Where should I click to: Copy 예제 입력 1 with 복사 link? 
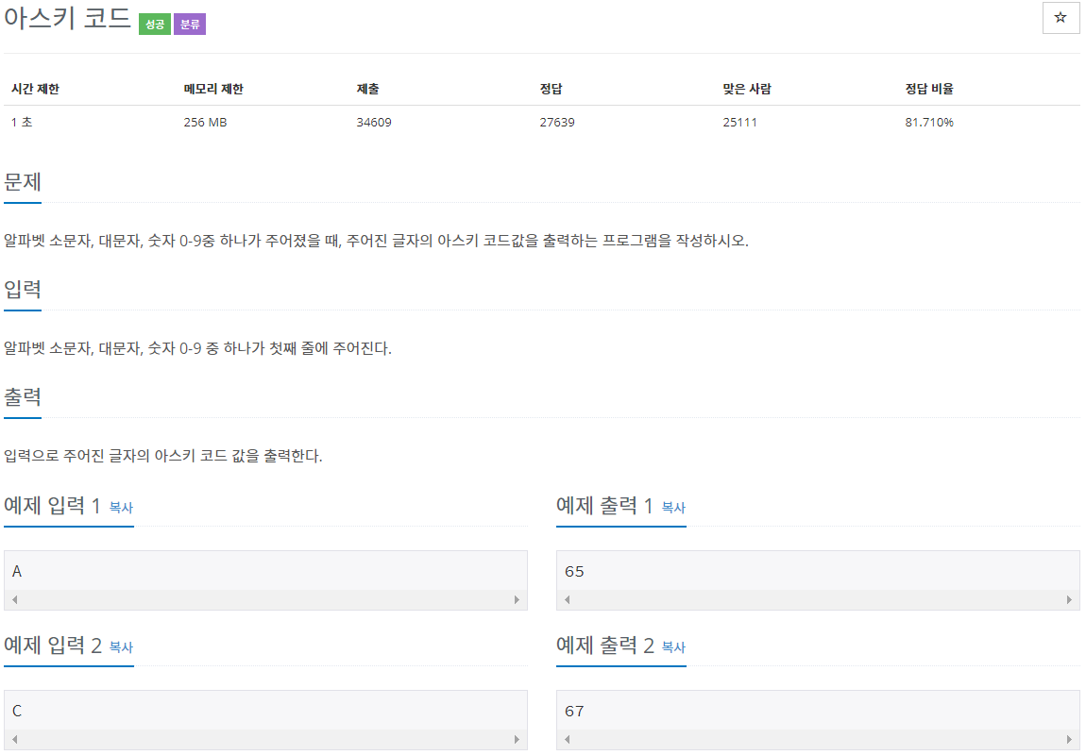[121, 508]
